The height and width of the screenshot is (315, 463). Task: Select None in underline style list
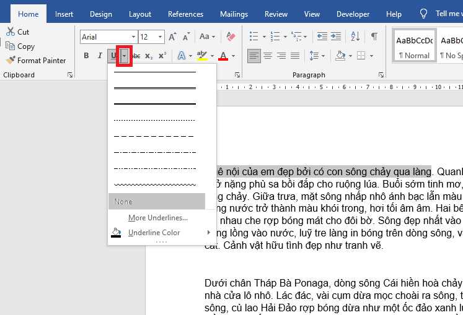coord(156,202)
